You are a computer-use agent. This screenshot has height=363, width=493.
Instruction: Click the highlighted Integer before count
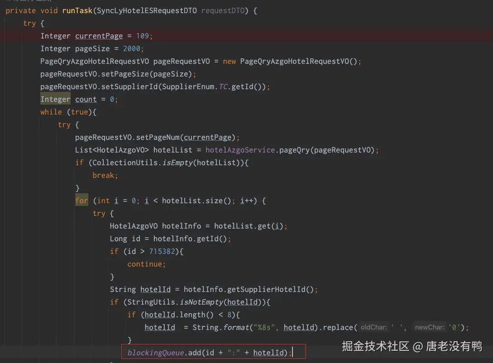click(55, 99)
